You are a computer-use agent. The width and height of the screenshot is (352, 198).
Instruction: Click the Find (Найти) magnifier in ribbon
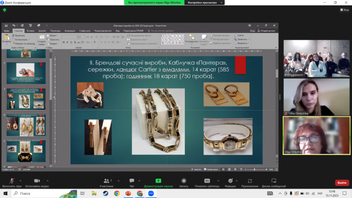coord(236,35)
